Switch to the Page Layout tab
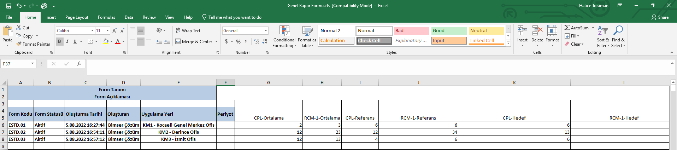Screen dimensions: 677x150 click(x=77, y=17)
